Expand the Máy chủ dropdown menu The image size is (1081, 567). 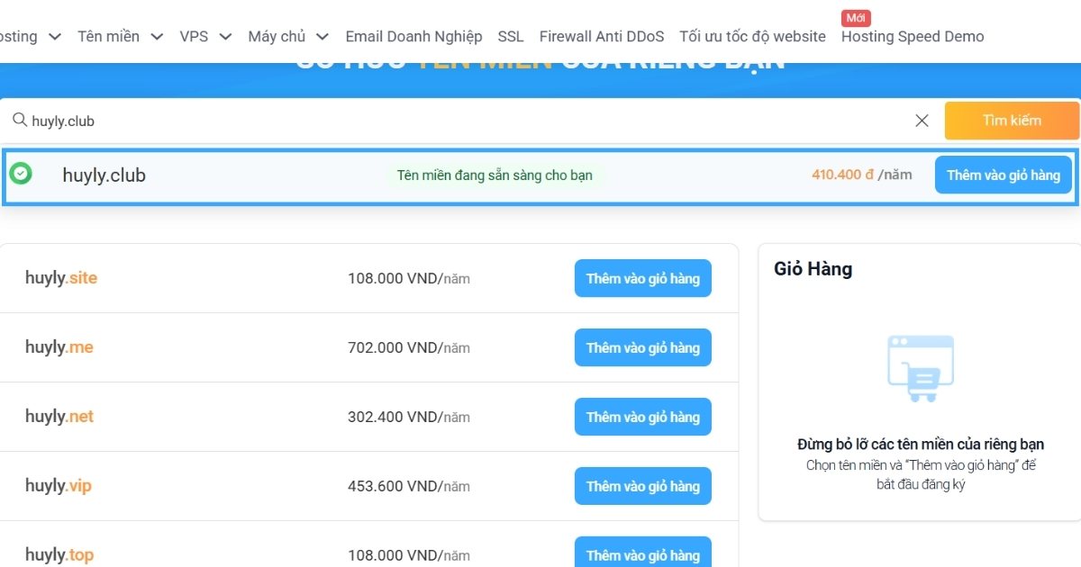tap(287, 37)
